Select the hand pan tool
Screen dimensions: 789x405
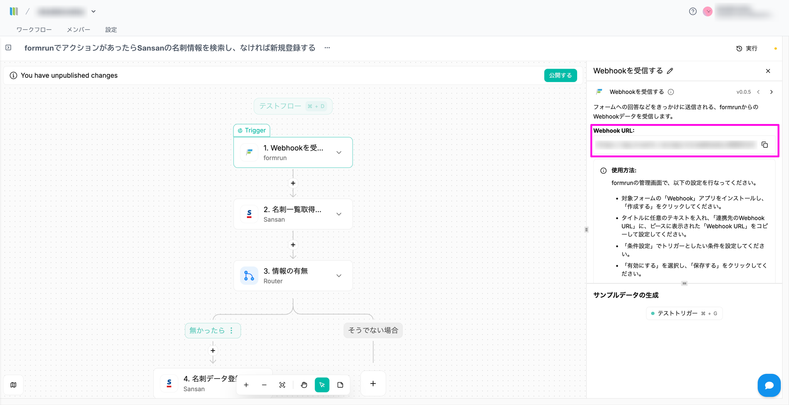(304, 385)
